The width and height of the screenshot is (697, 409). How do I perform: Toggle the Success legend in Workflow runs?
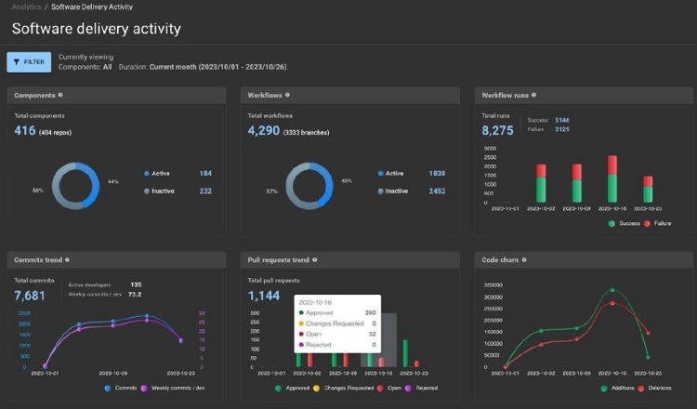click(625, 224)
